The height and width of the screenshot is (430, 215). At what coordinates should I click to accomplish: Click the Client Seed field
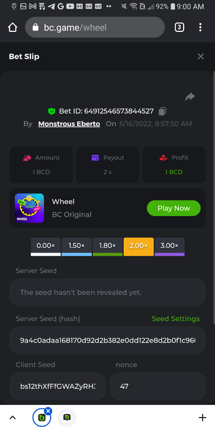[58, 386]
